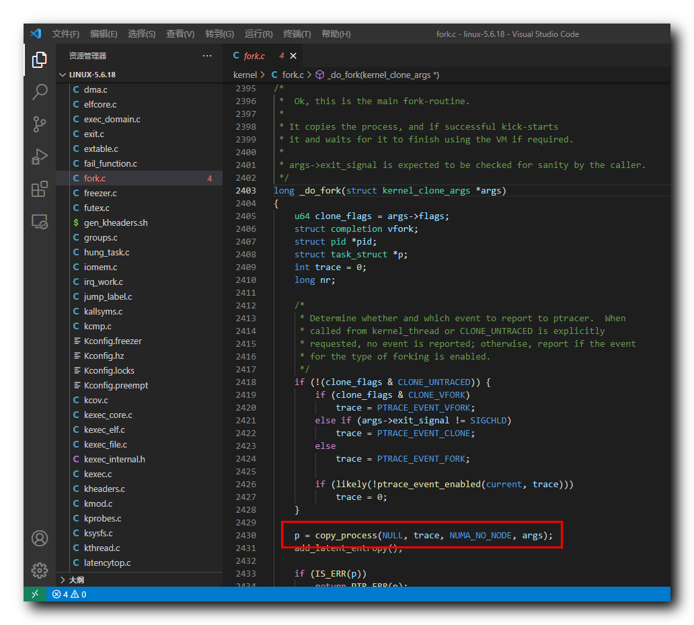This screenshot has height=625, width=694.
Task: Click the remote window status bar icon
Action: pos(35,594)
